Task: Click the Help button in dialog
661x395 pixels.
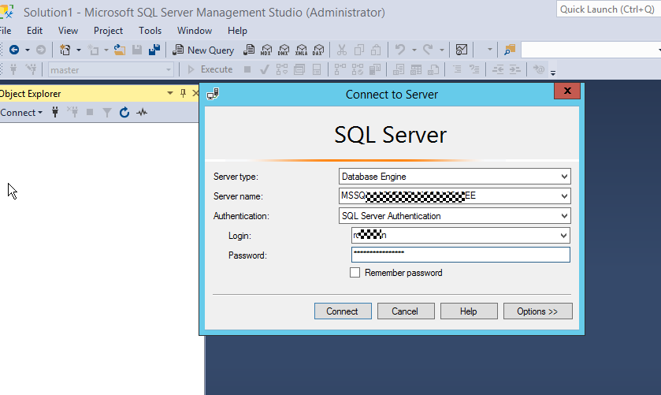Action: coord(469,311)
